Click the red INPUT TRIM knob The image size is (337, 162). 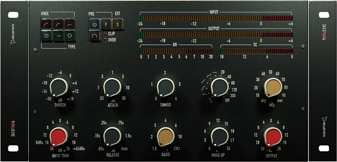pos(59,137)
